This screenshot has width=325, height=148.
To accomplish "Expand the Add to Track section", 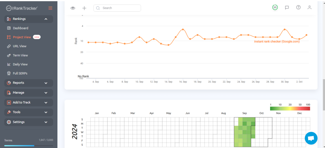I will click(29, 102).
